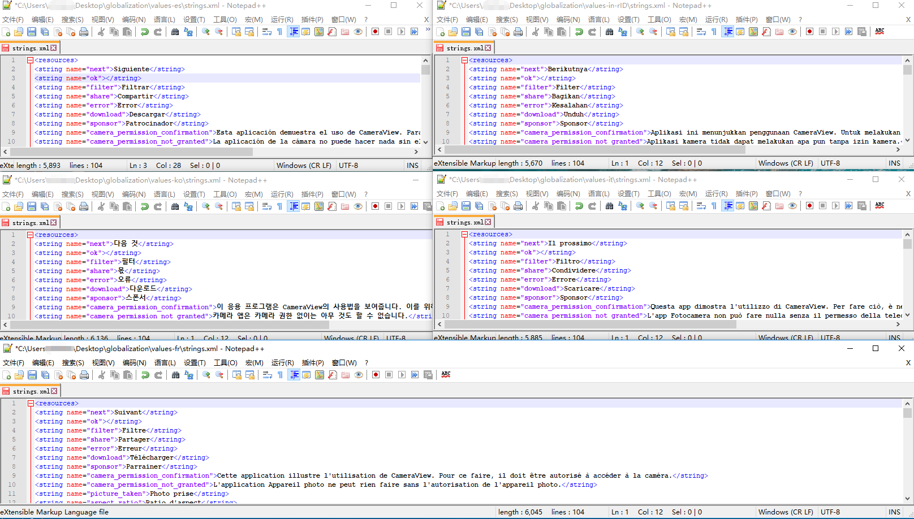Open 编码(N) menu in values-es window
This screenshot has width=914, height=519.
(133, 19)
